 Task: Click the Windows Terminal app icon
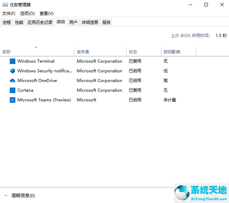click(x=12, y=61)
